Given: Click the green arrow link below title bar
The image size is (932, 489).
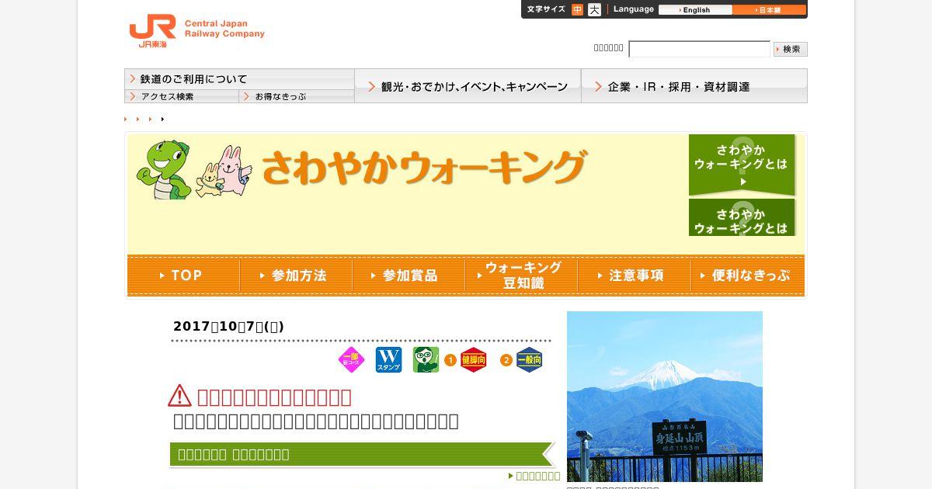Looking at the screenshot, I should pos(534,476).
